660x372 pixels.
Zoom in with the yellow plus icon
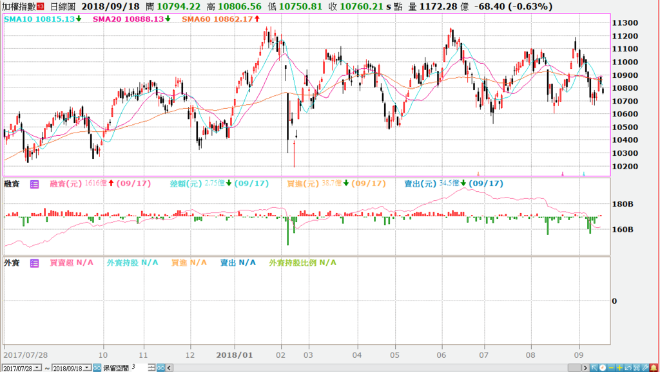[619, 367]
